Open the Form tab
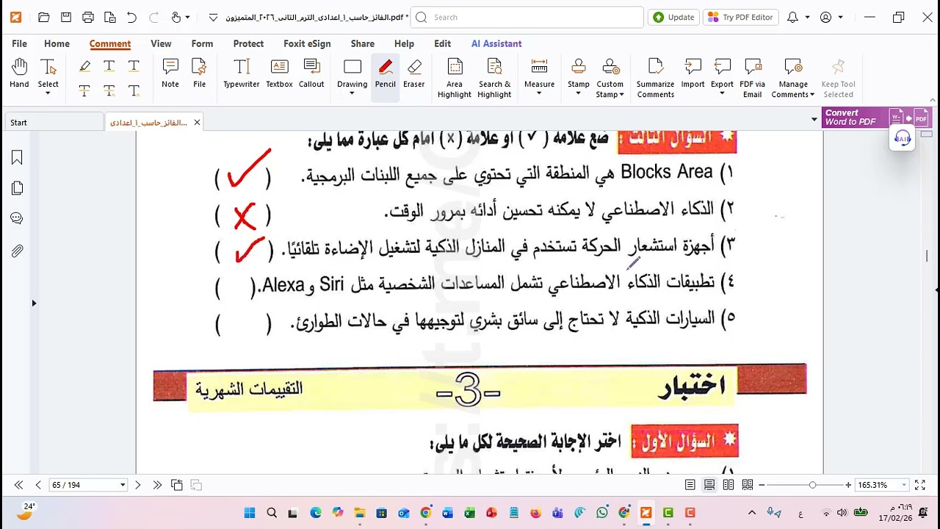 (202, 43)
